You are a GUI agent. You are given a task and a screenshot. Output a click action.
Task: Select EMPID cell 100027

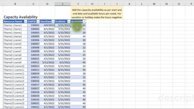click(x=34, y=88)
